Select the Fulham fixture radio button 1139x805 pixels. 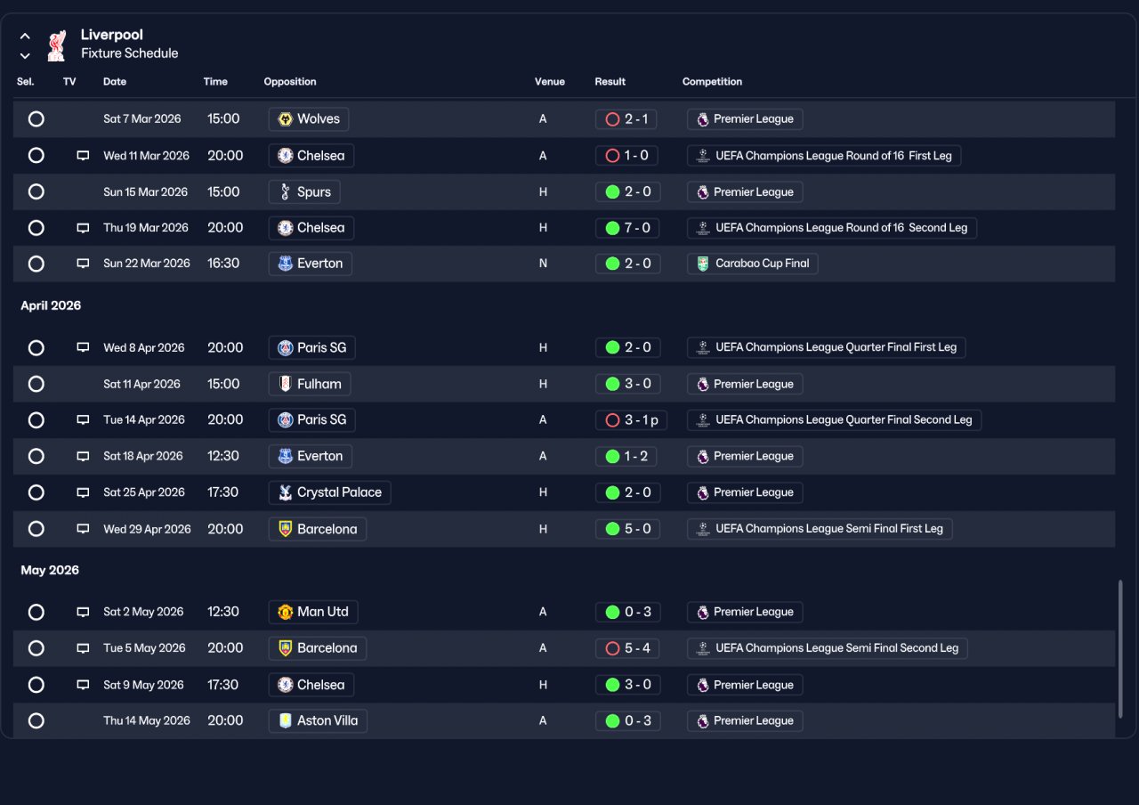[36, 384]
